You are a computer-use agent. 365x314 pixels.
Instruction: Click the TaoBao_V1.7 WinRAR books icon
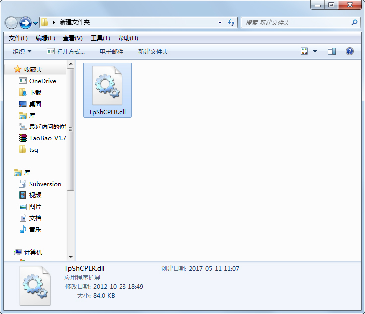[x=23, y=138]
